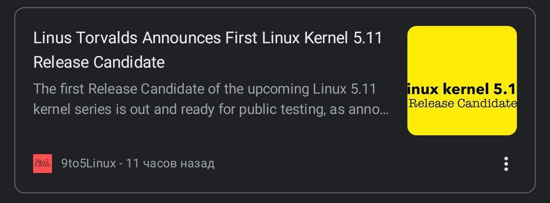550x203 pixels.
Task: Click the '11 часов назад' timestamp
Action: (170, 163)
